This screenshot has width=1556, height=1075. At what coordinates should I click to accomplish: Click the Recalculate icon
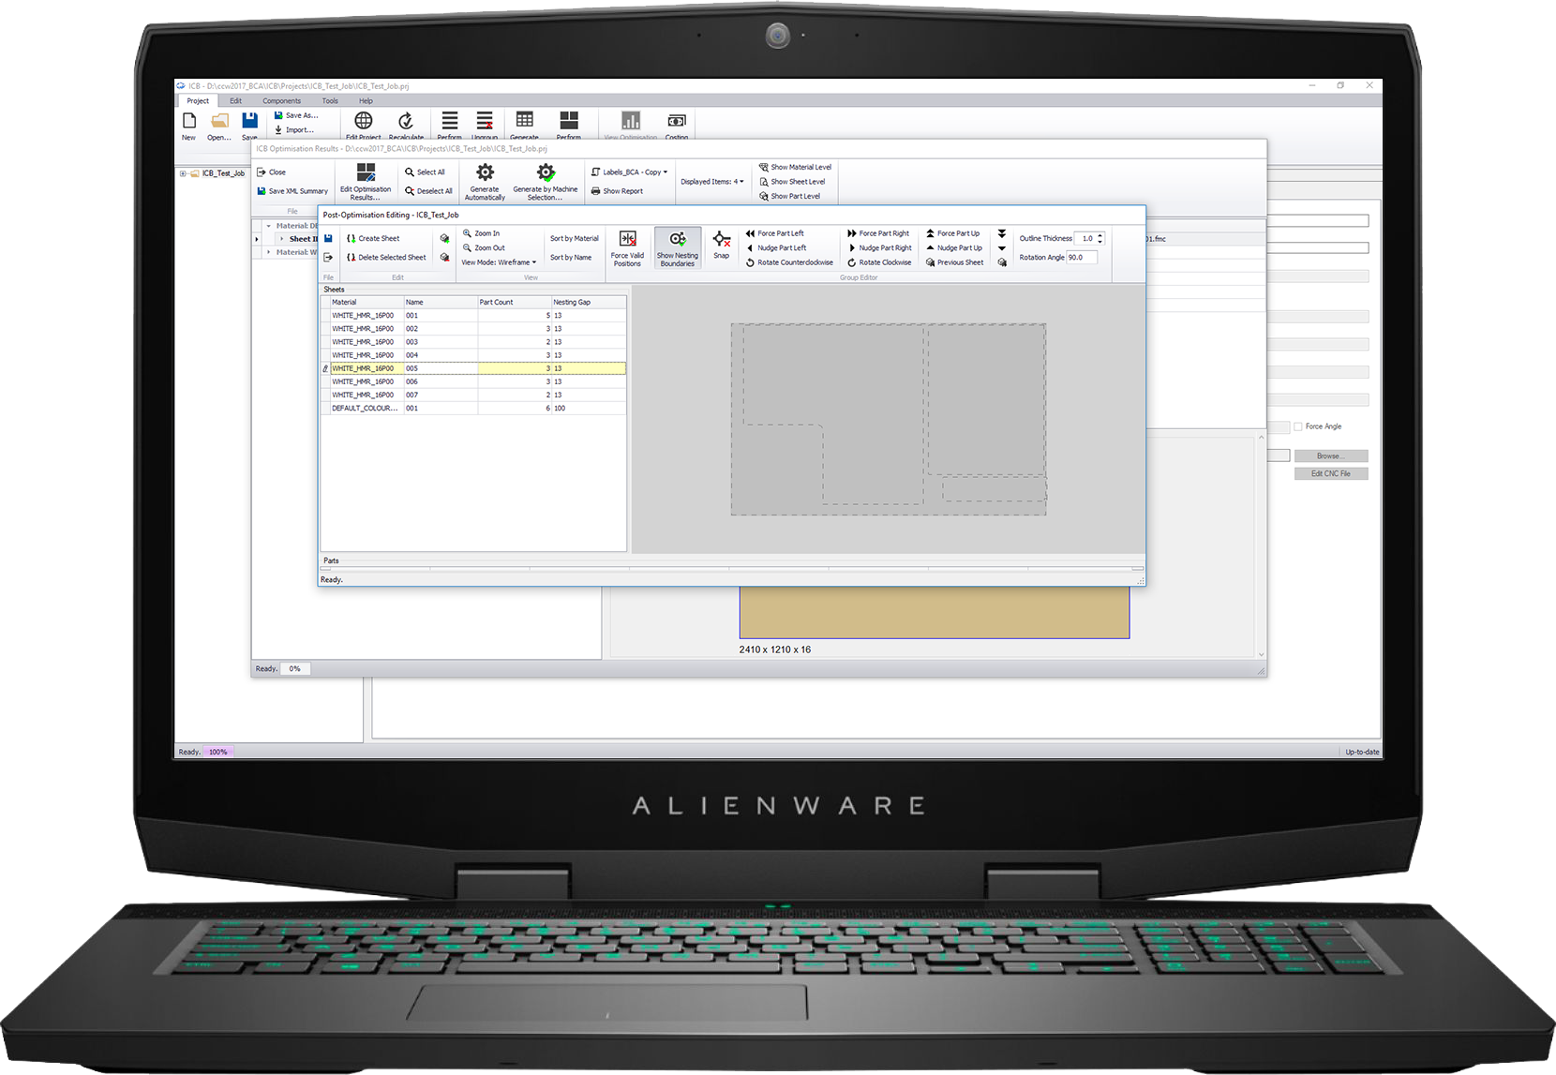coord(406,122)
